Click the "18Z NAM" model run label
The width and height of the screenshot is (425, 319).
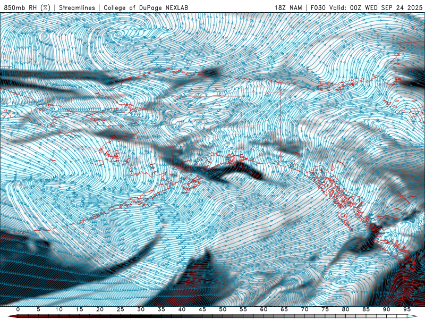[288, 7]
